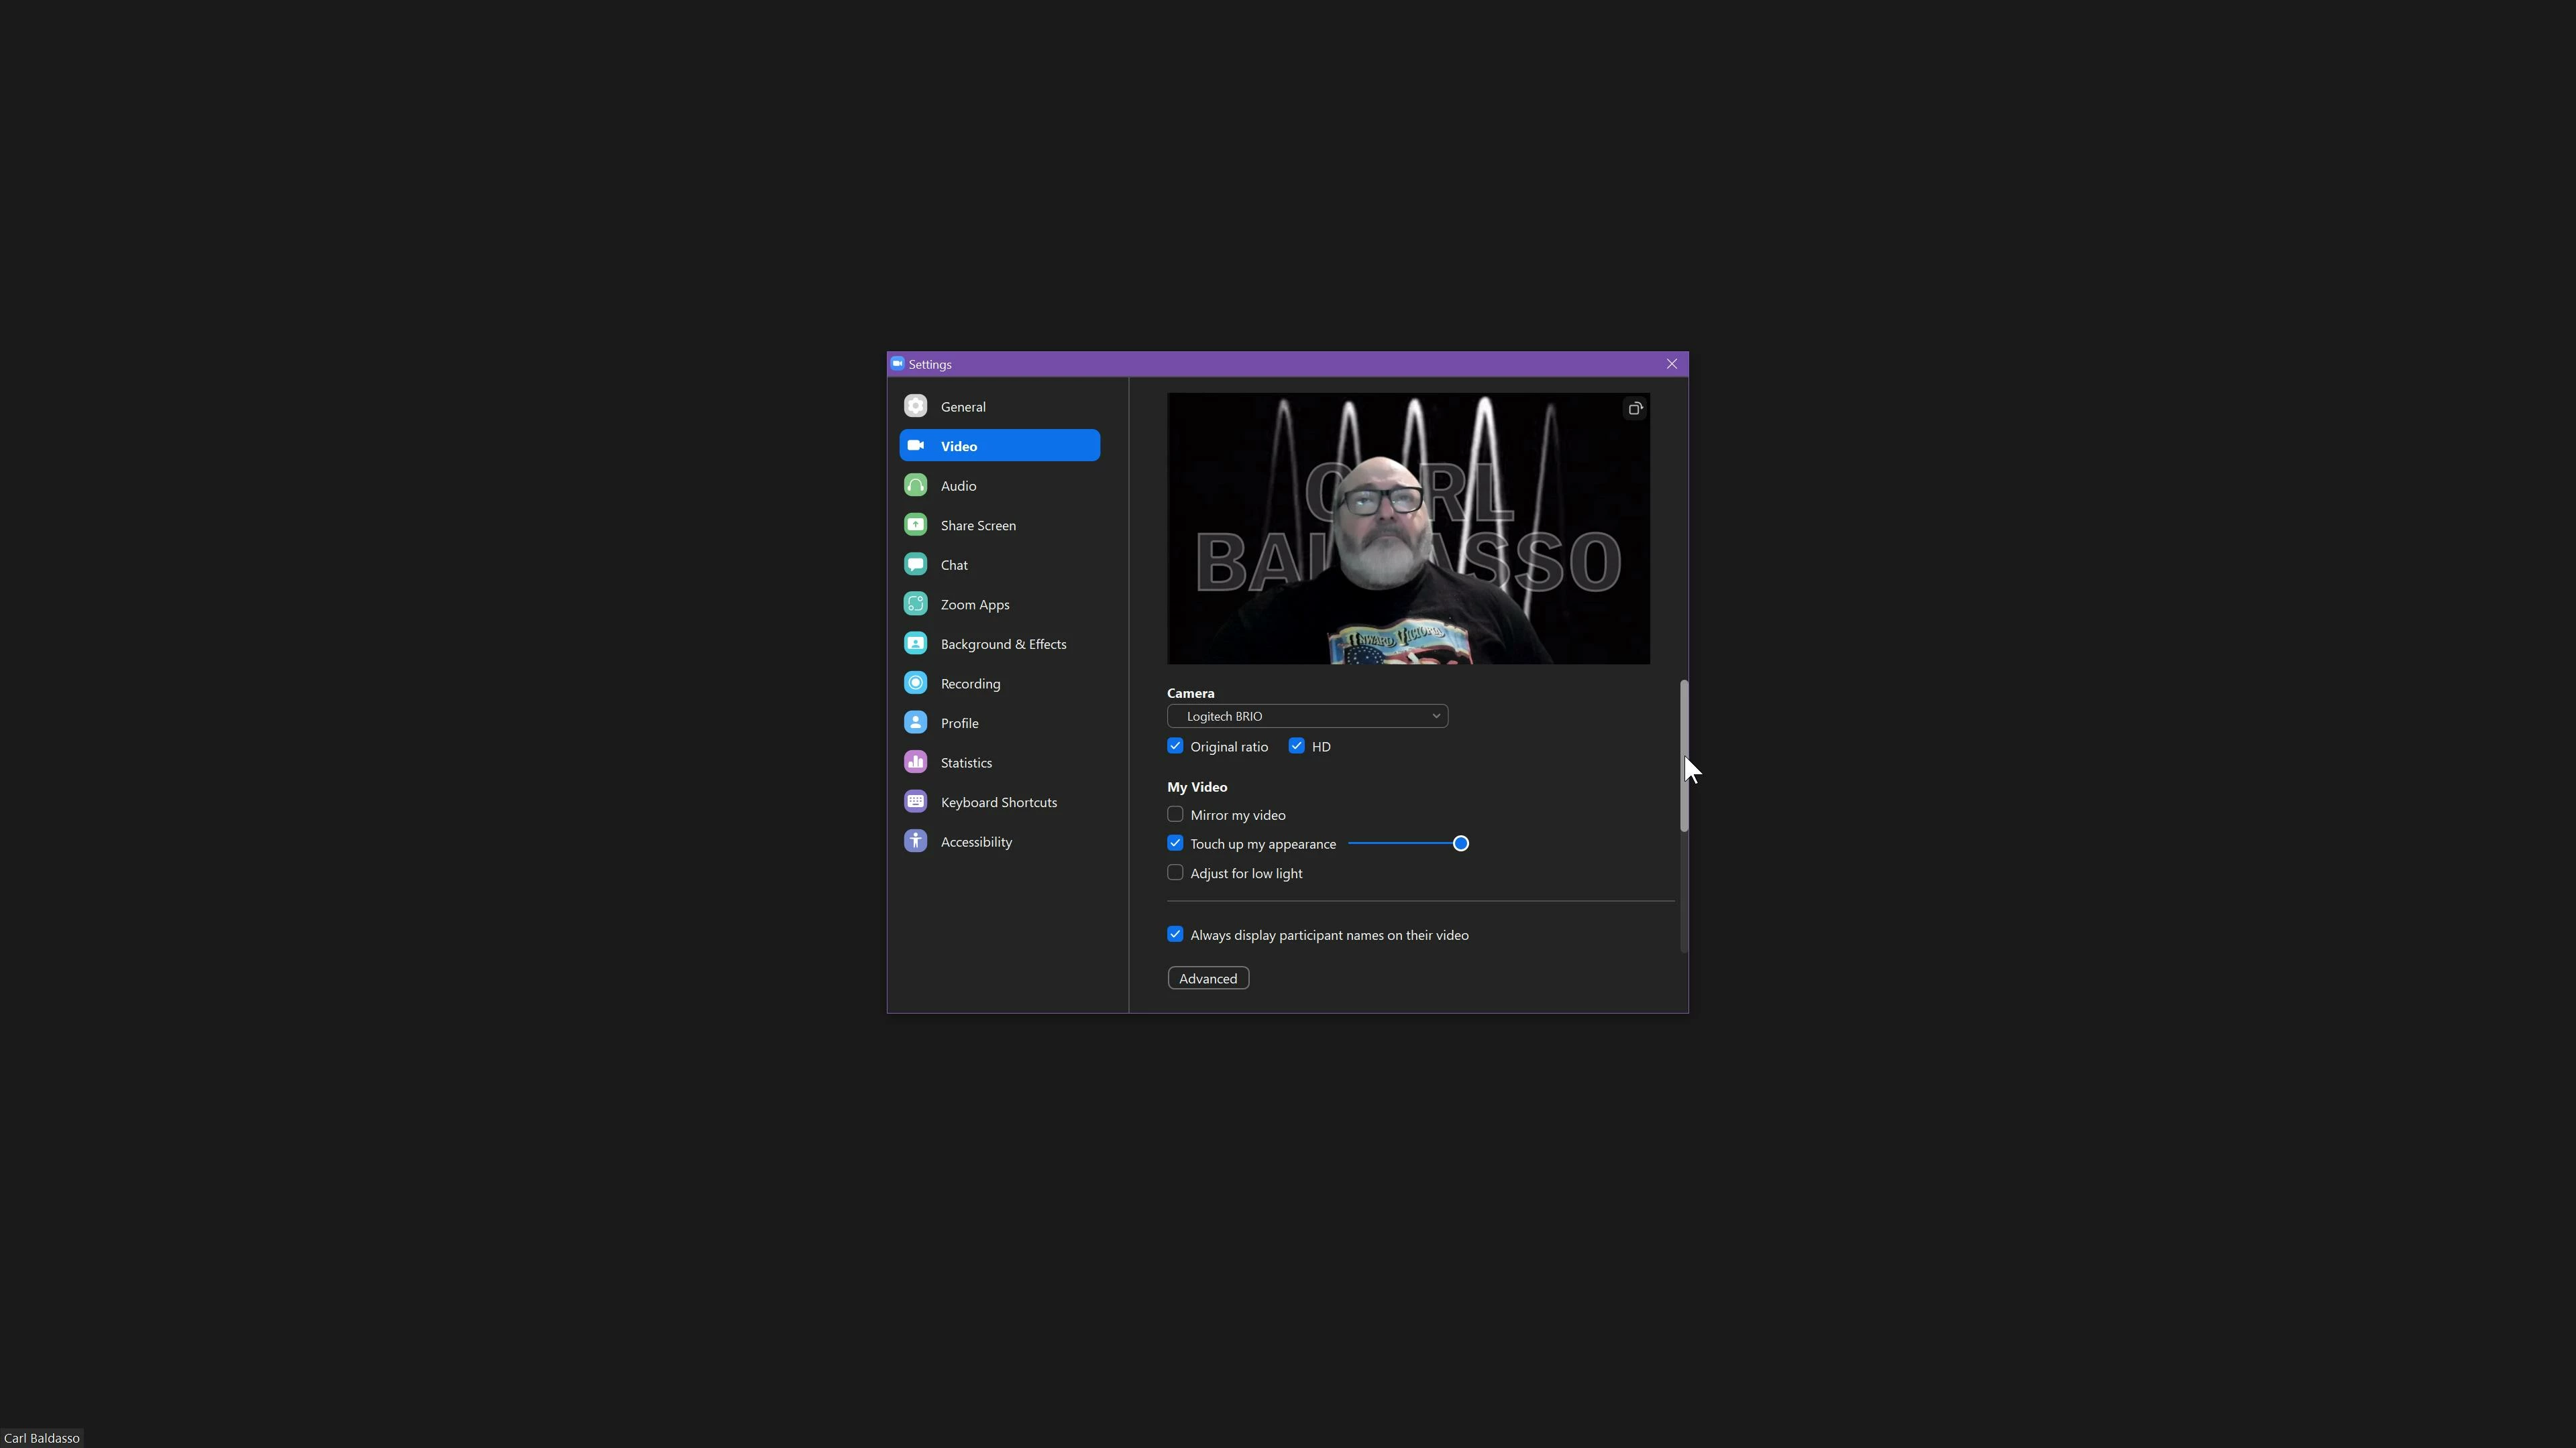The width and height of the screenshot is (2576, 1448).
Task: Click the General settings gear icon
Action: pyautogui.click(x=915, y=406)
